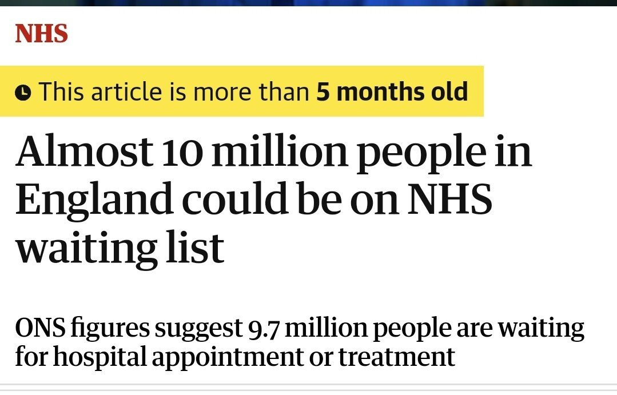Viewport: 617px width, 395px height.
Task: Click the clock icon in yellow banner
Action: pyautogui.click(x=22, y=92)
